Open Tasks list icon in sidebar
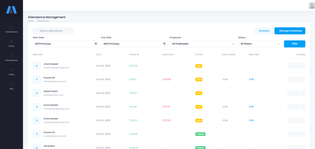This screenshot has width=315, height=149. coord(11,70)
